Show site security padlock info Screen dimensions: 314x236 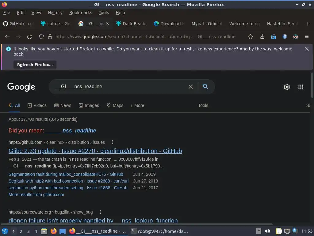50,37
